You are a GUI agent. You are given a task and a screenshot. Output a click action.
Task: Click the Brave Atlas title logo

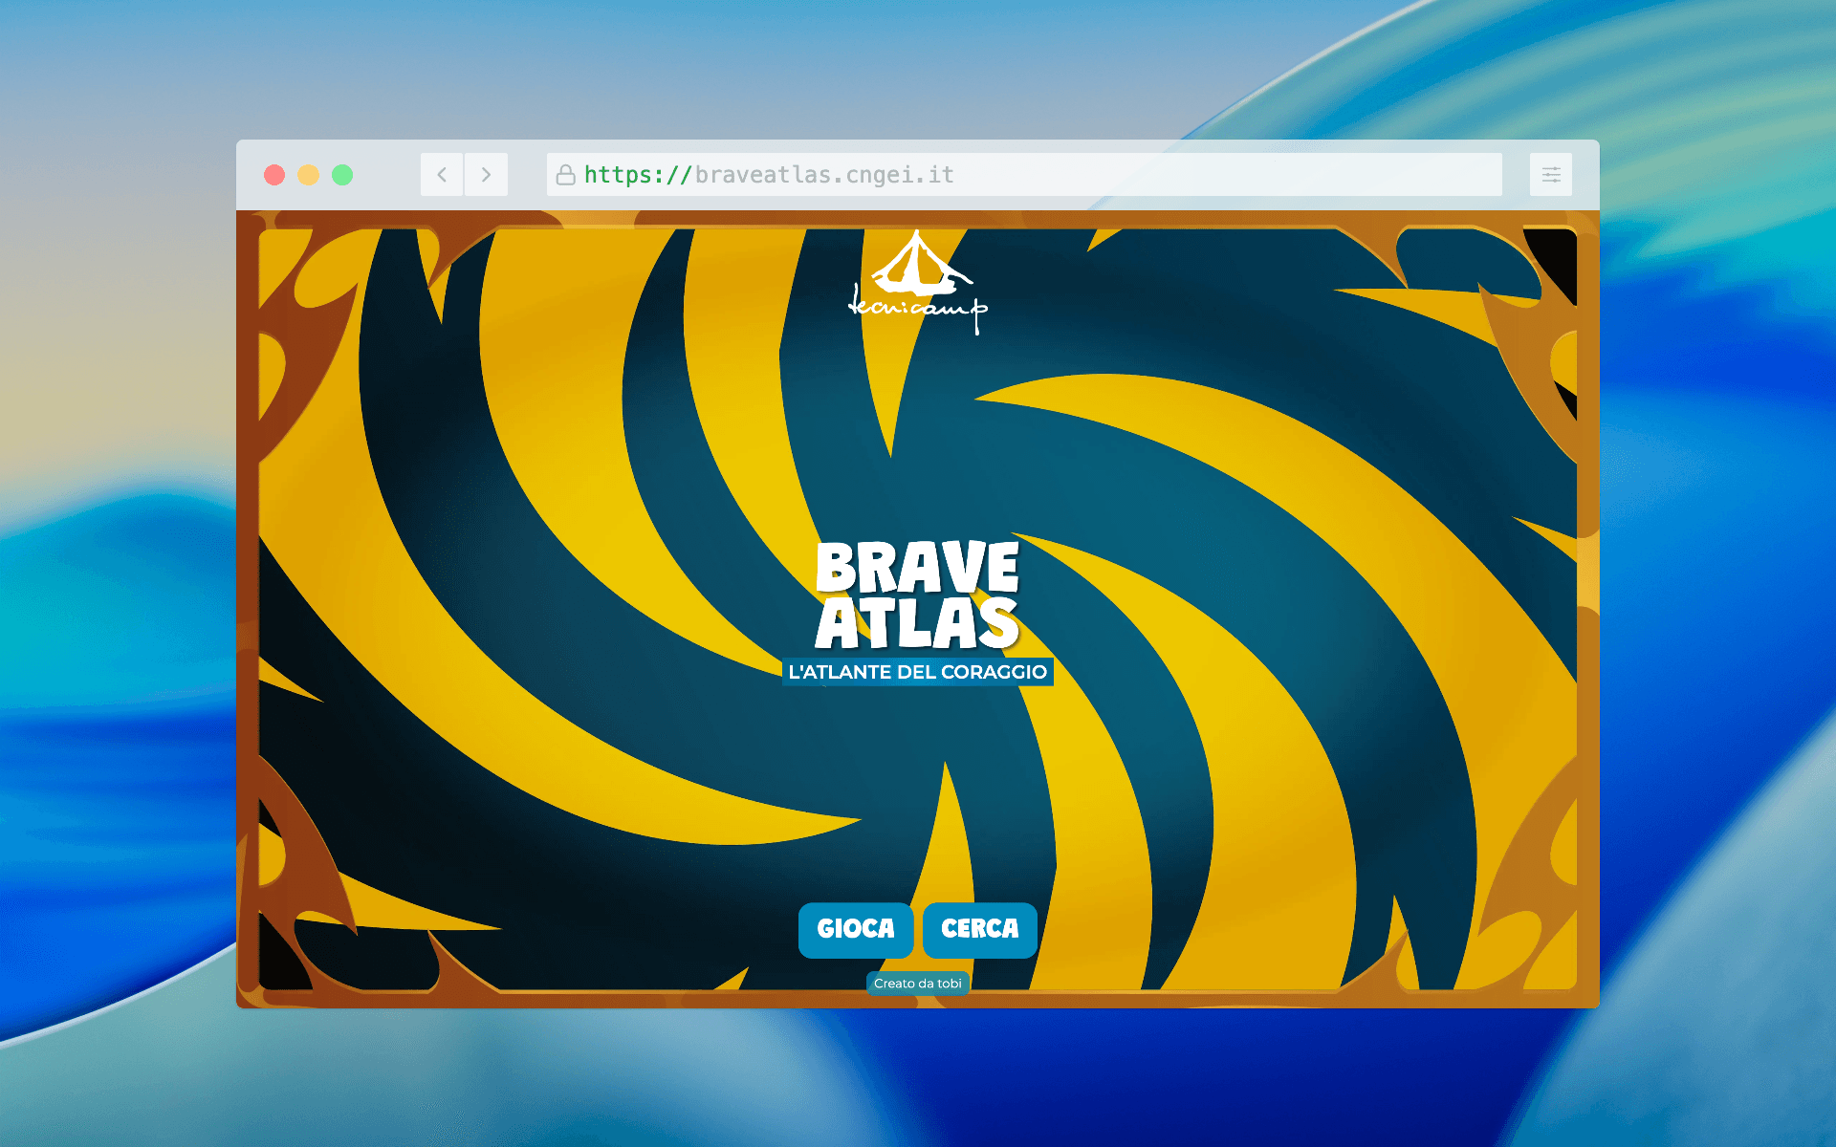coord(918,595)
